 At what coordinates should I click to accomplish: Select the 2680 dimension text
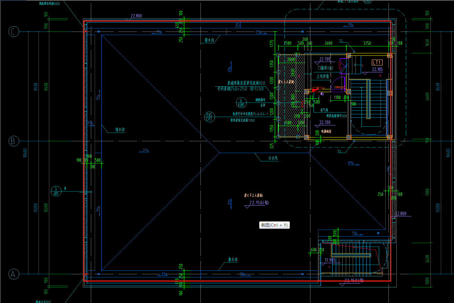click(328, 43)
